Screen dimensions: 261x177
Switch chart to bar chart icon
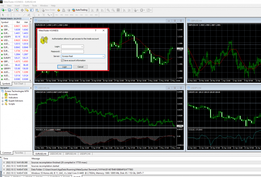92,10
